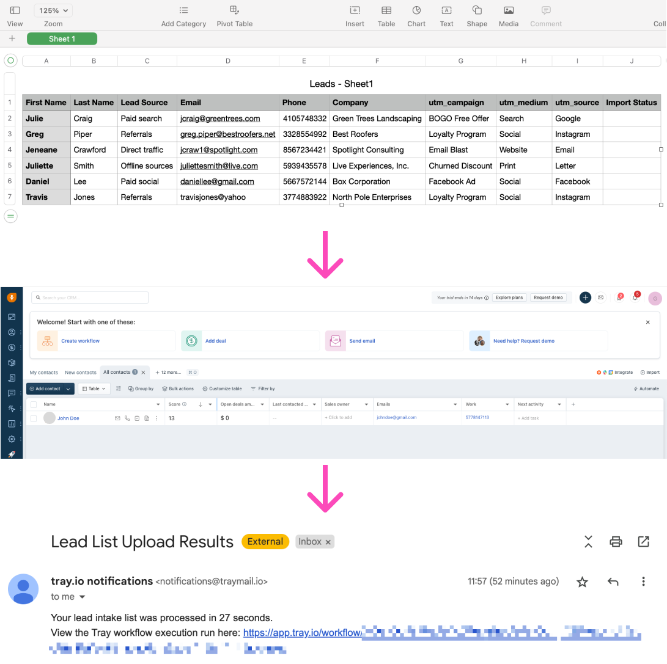Click the dark plus quick-add button
Viewport: 667px width, 664px height.
(x=585, y=297)
